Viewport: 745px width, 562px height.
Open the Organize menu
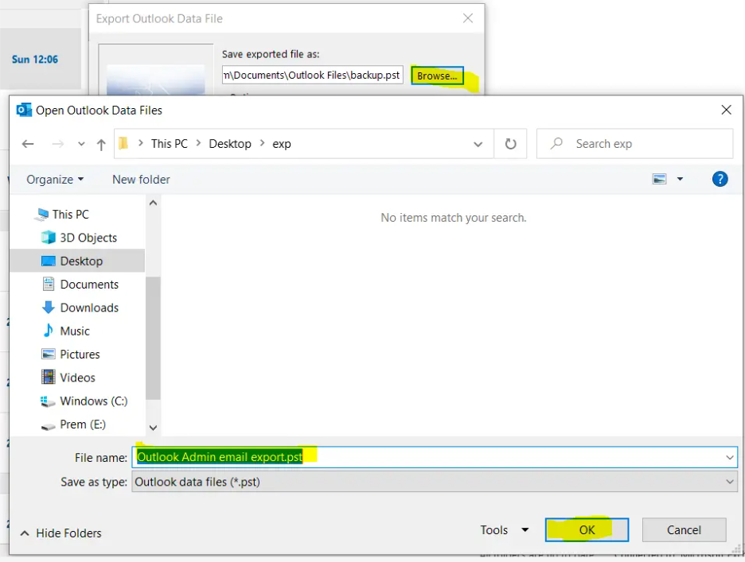pyautogui.click(x=55, y=180)
